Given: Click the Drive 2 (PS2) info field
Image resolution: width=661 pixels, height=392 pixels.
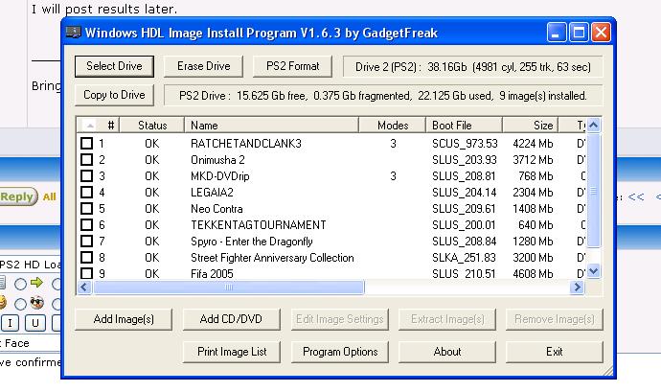Looking at the screenshot, I should [x=472, y=67].
